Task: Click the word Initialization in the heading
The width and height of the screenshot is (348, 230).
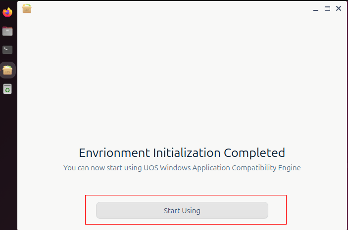Action: tap(187, 153)
